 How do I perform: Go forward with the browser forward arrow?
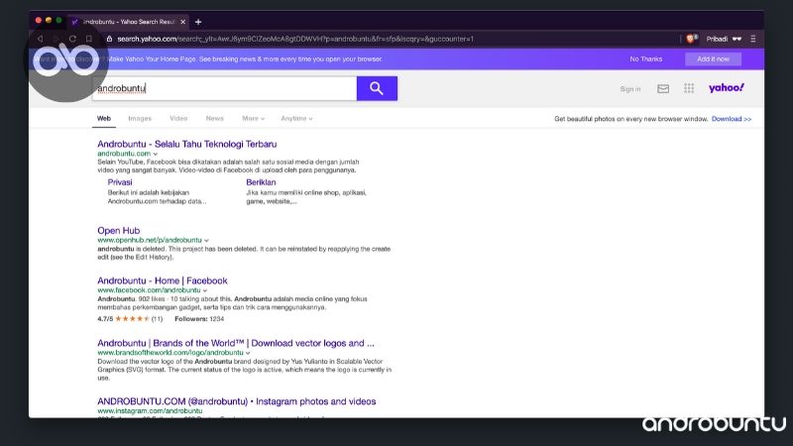57,39
